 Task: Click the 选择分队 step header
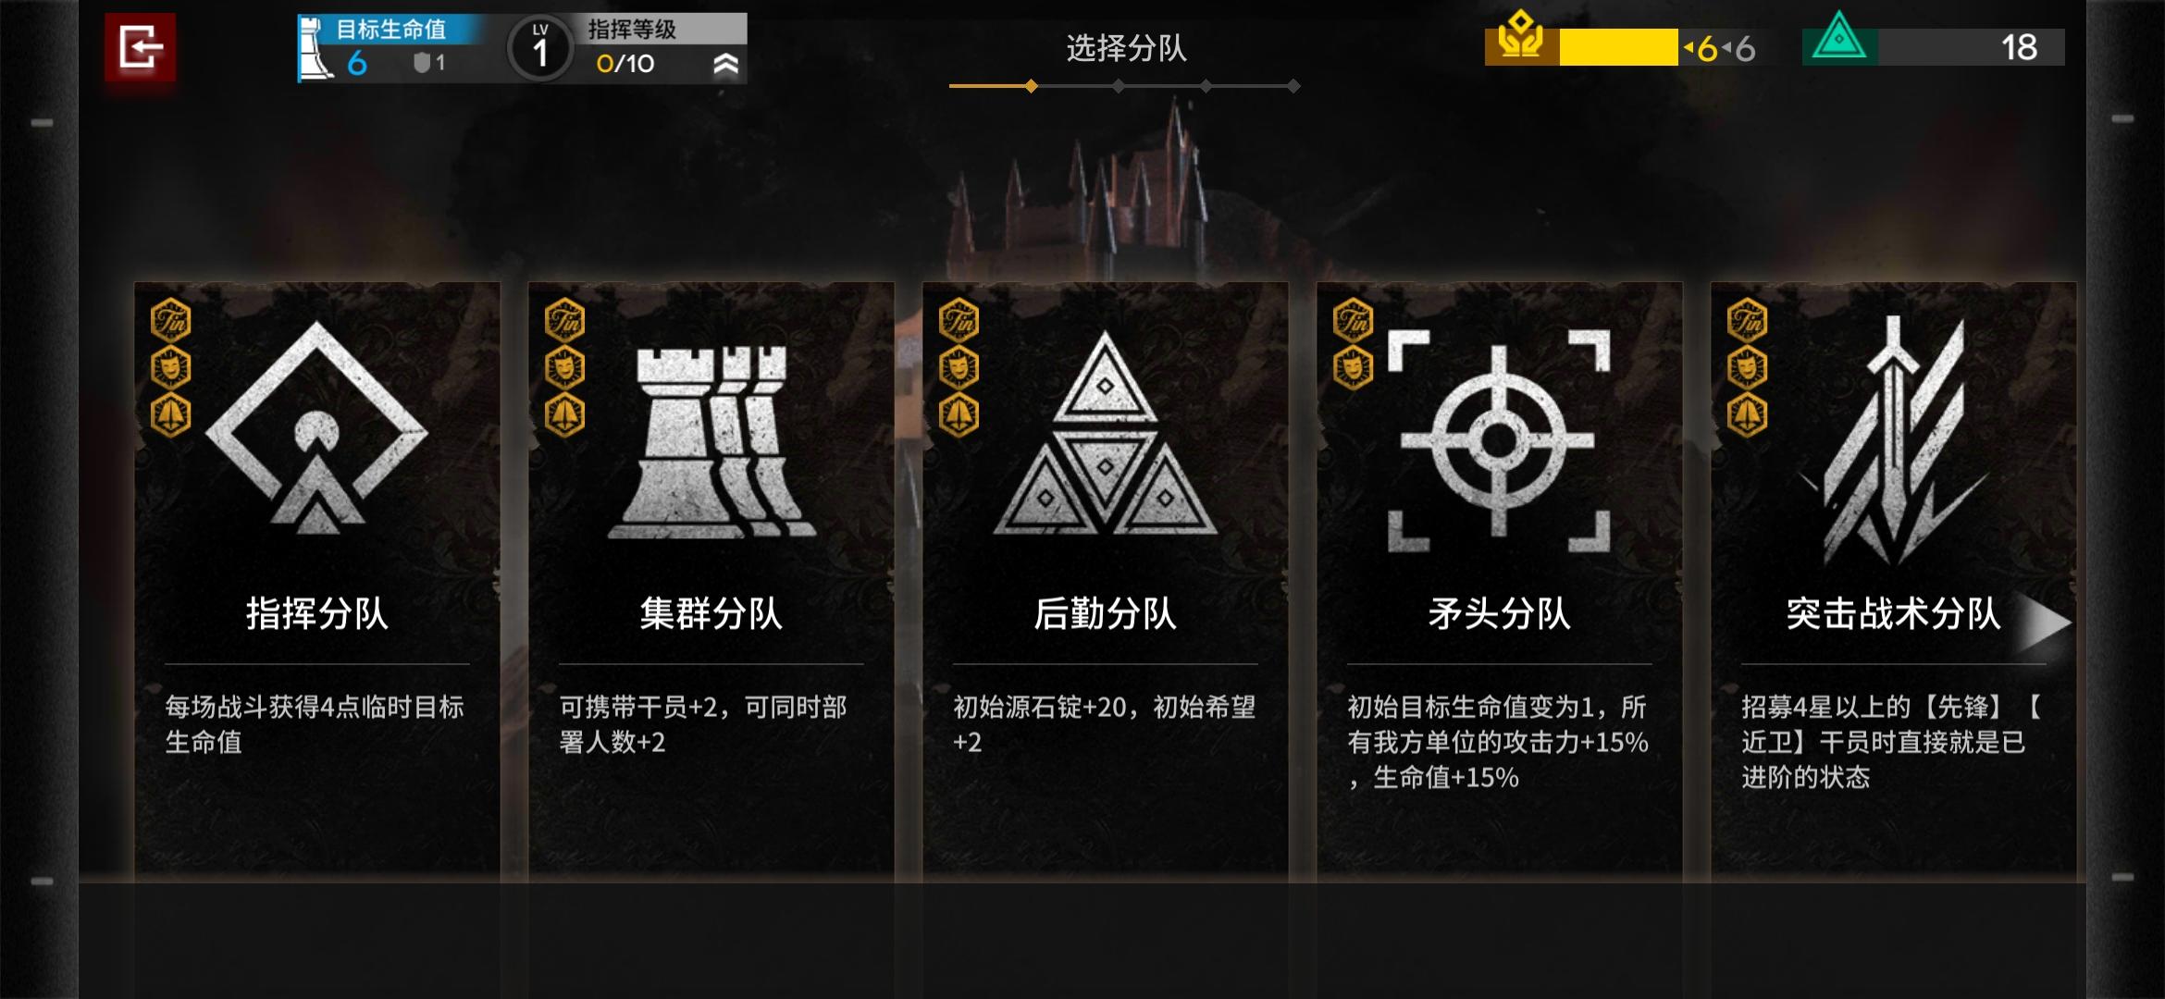click(1126, 48)
